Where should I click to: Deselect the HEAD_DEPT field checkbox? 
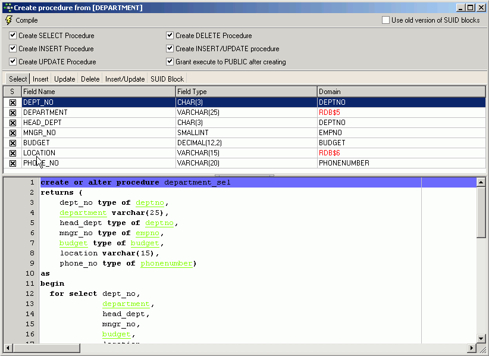pyautogui.click(x=12, y=123)
